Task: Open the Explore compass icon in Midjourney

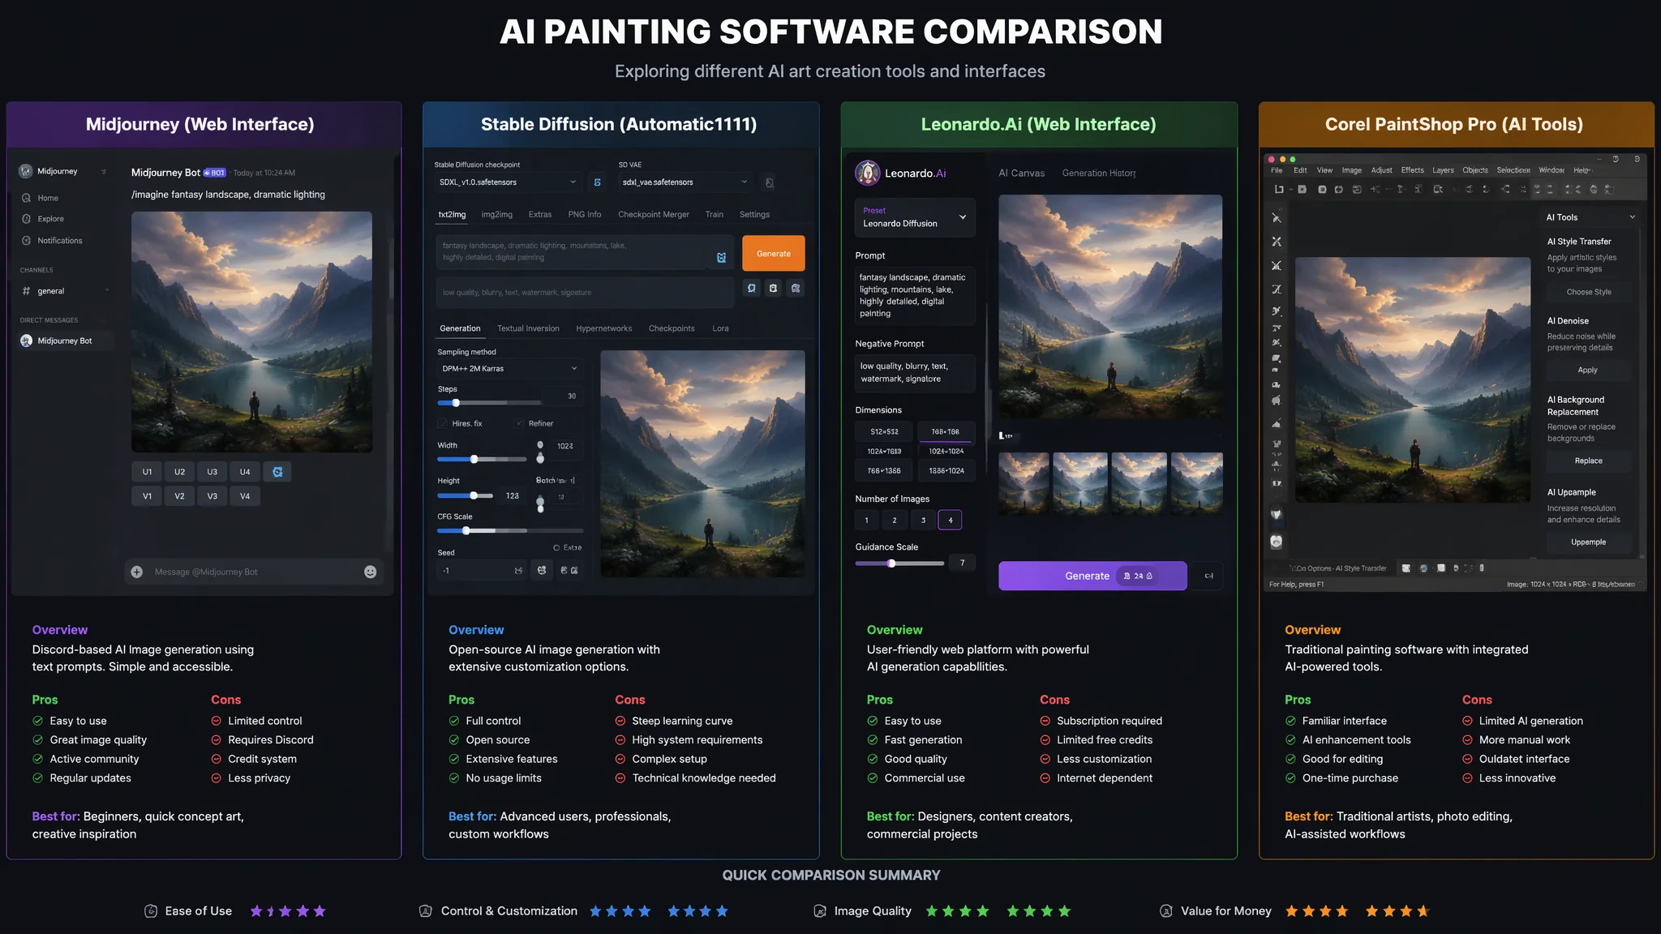Action: [x=27, y=219]
